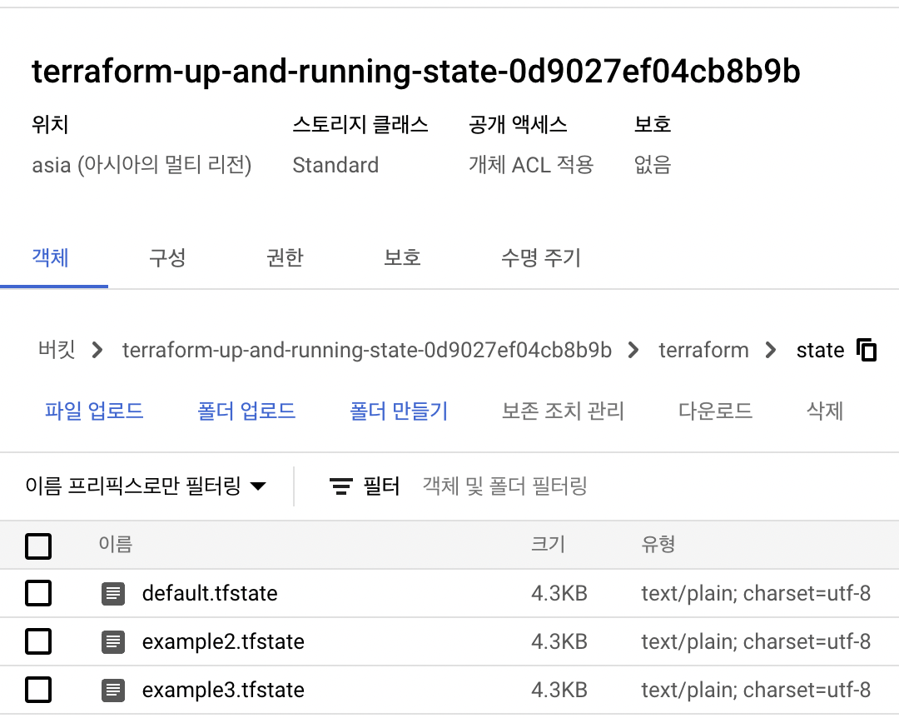
Task: Click the text/plain type of default.tfstate
Action: tap(756, 593)
